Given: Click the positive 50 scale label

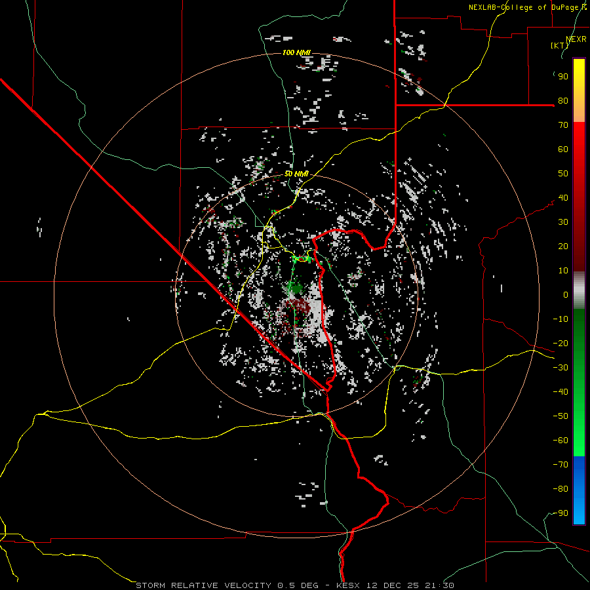Looking at the screenshot, I should [x=563, y=174].
